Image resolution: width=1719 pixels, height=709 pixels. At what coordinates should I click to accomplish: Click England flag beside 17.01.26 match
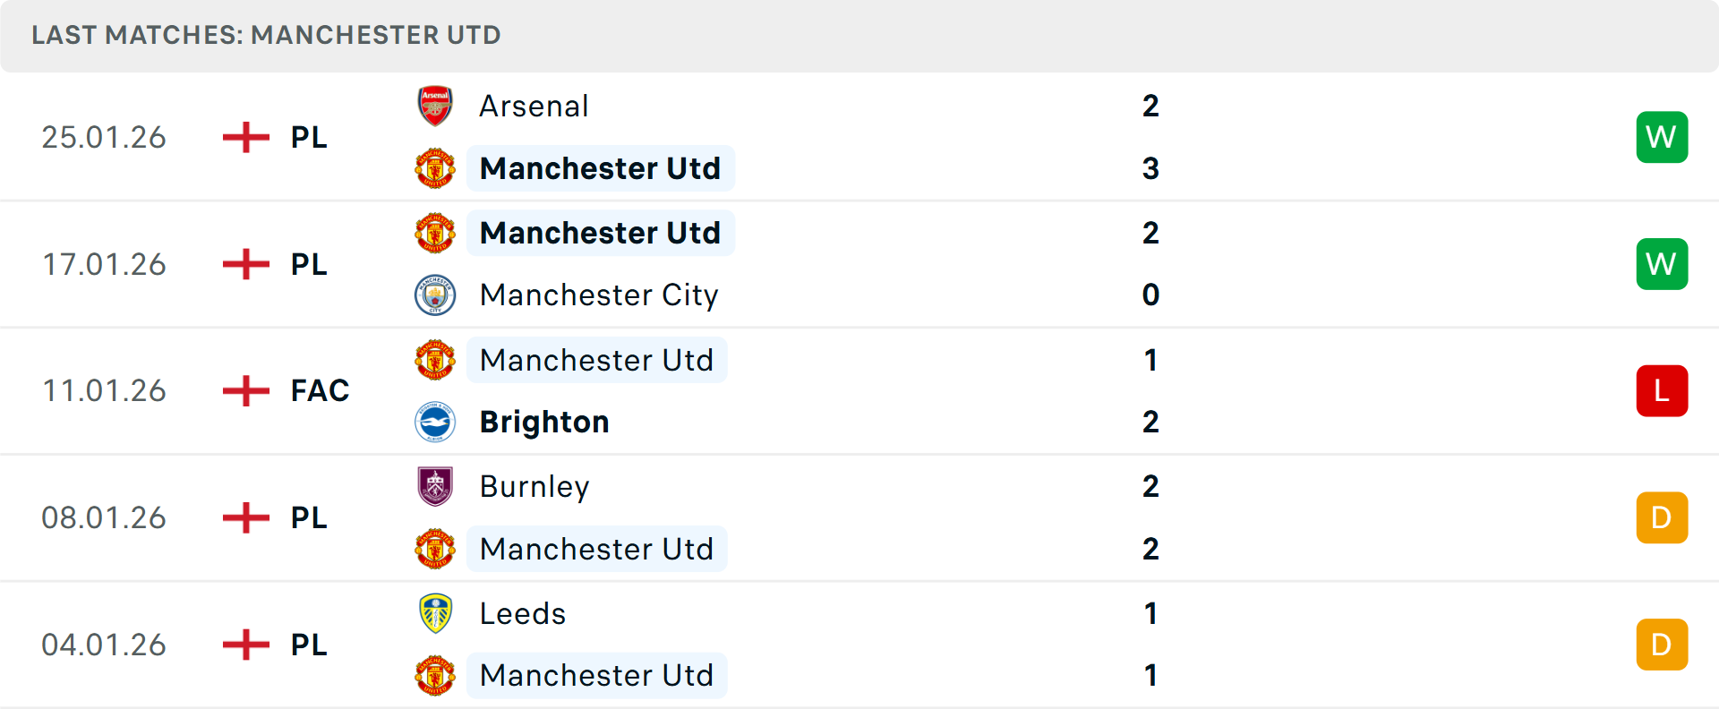(245, 264)
